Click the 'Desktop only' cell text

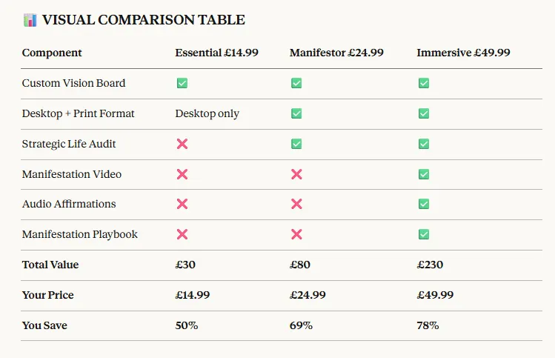pyautogui.click(x=207, y=113)
